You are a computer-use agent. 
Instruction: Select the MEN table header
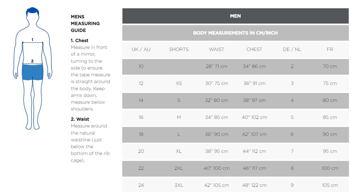coord(235,16)
